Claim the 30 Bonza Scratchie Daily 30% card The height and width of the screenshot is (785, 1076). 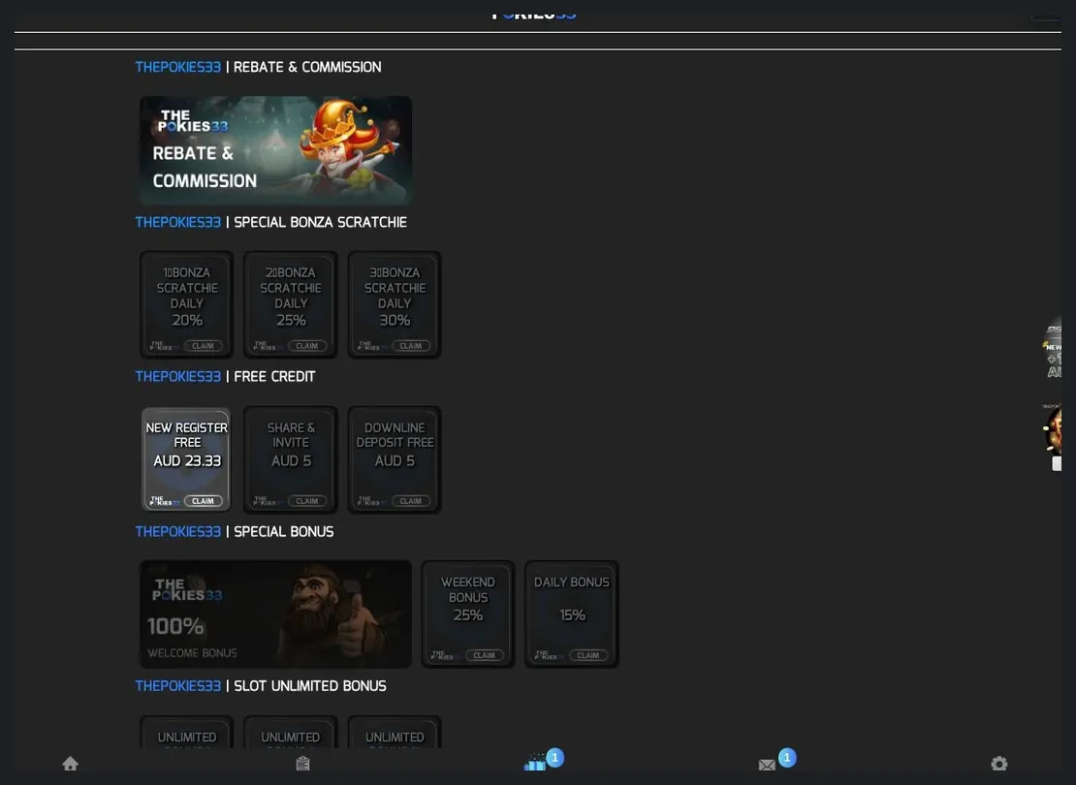[x=410, y=346]
